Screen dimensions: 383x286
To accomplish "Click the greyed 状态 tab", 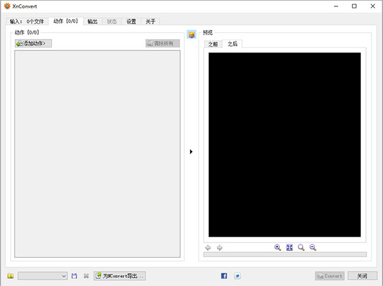I will pos(112,22).
